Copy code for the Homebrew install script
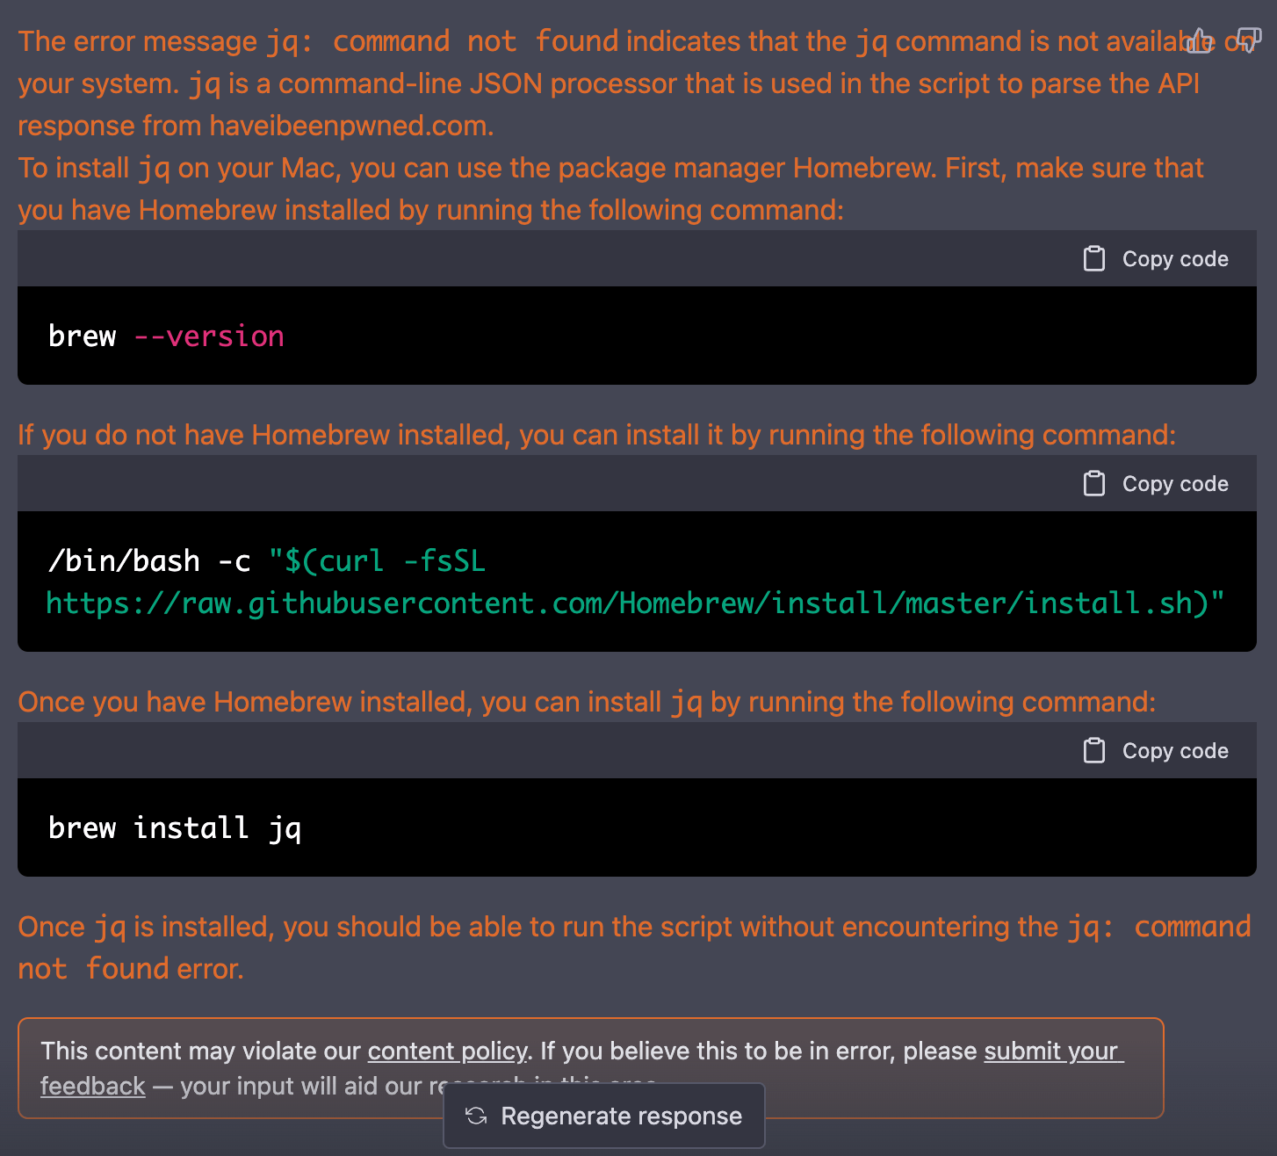Image resolution: width=1277 pixels, height=1156 pixels. point(1174,484)
